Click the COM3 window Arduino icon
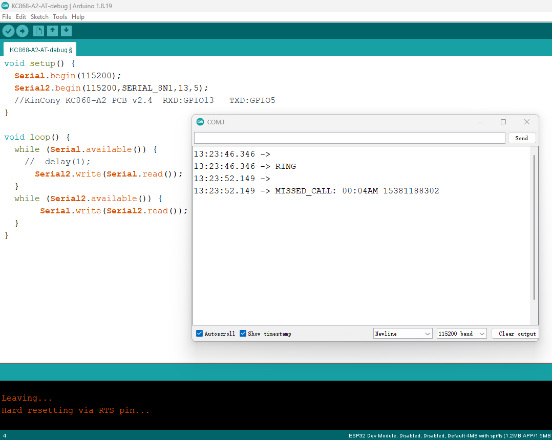552x440 pixels. click(200, 122)
